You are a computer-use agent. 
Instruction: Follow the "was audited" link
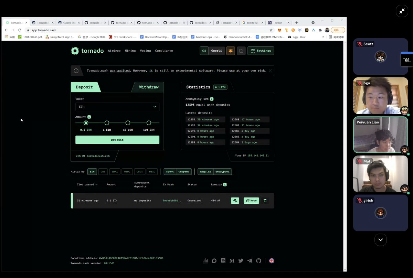click(x=120, y=71)
